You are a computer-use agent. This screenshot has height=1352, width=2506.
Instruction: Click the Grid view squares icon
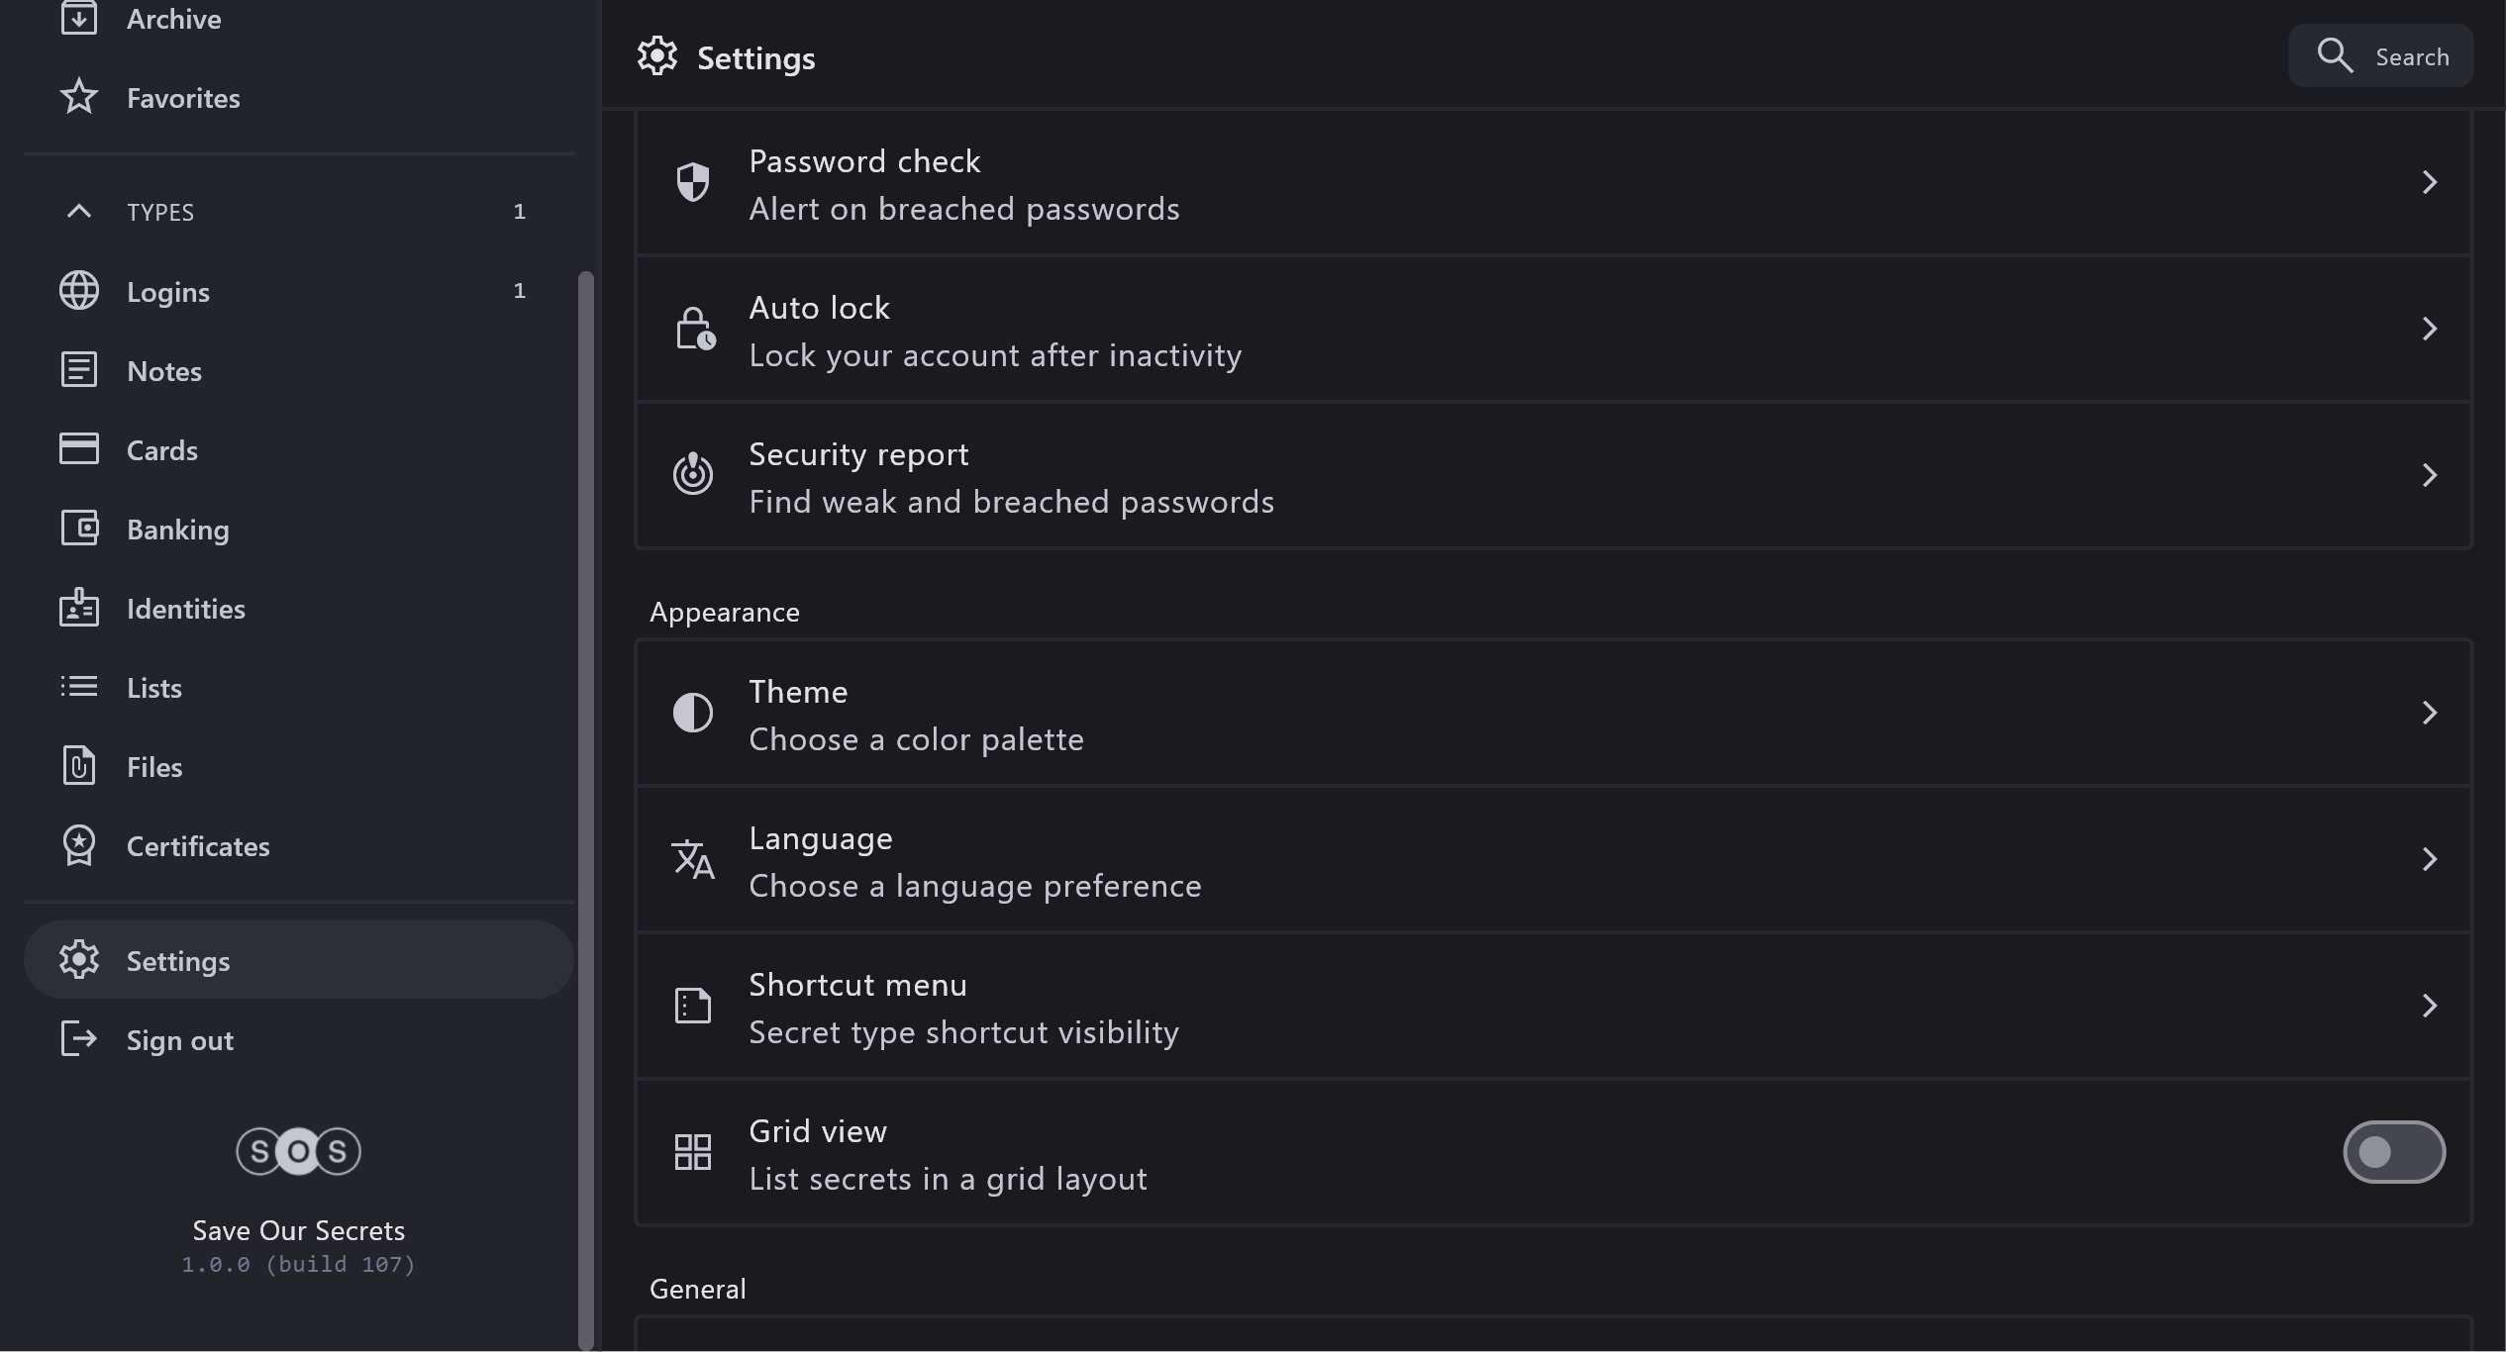[x=692, y=1152]
